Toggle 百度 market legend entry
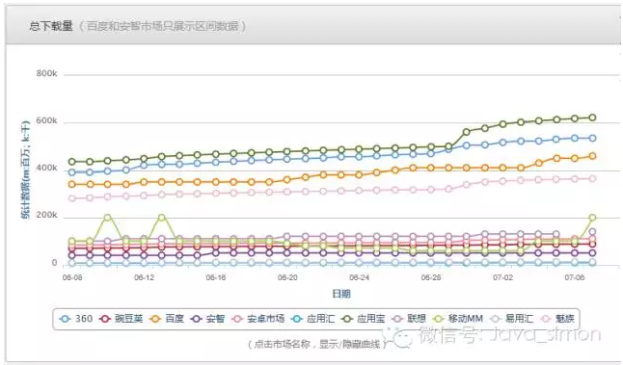 tap(167, 319)
